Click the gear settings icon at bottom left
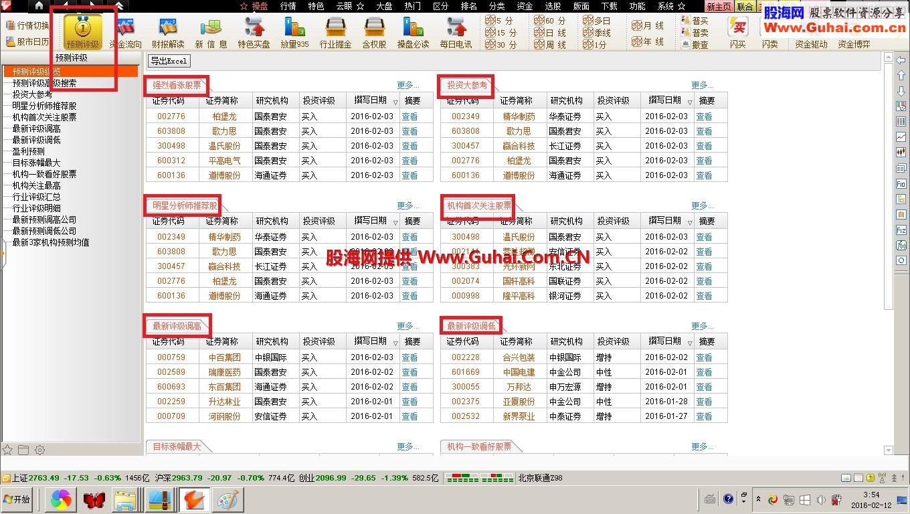 (x=39, y=450)
